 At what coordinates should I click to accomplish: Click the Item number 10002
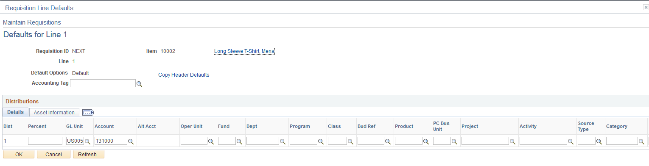click(x=168, y=51)
